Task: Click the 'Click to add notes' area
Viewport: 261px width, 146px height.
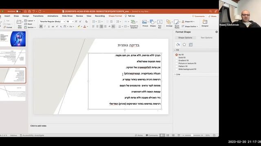Action: click(x=38, y=126)
